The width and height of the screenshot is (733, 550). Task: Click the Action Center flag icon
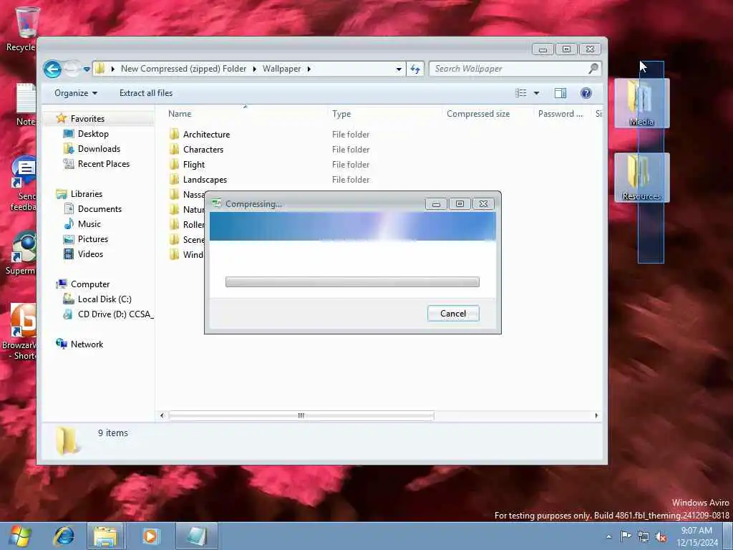tap(626, 536)
